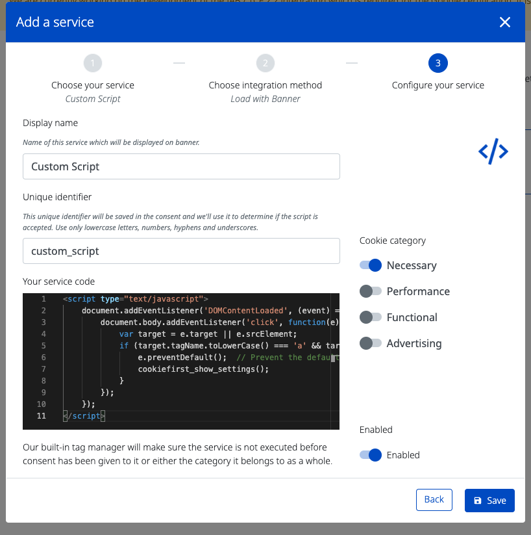
Task: Enable the Functional cookie category
Action: [371, 317]
